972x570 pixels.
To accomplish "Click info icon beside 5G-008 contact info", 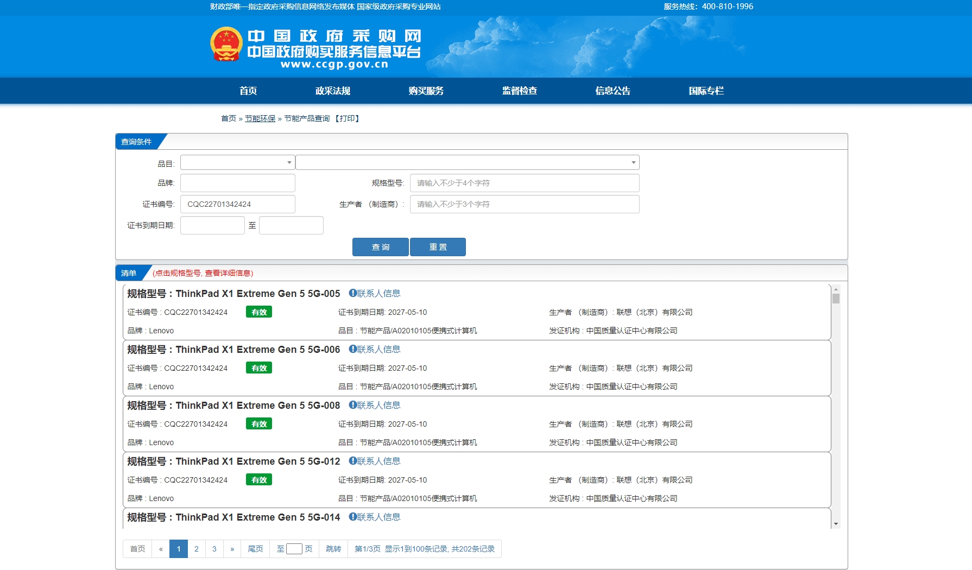I will pos(352,405).
